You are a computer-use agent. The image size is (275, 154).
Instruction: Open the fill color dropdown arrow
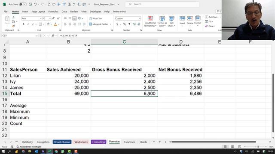52,24
